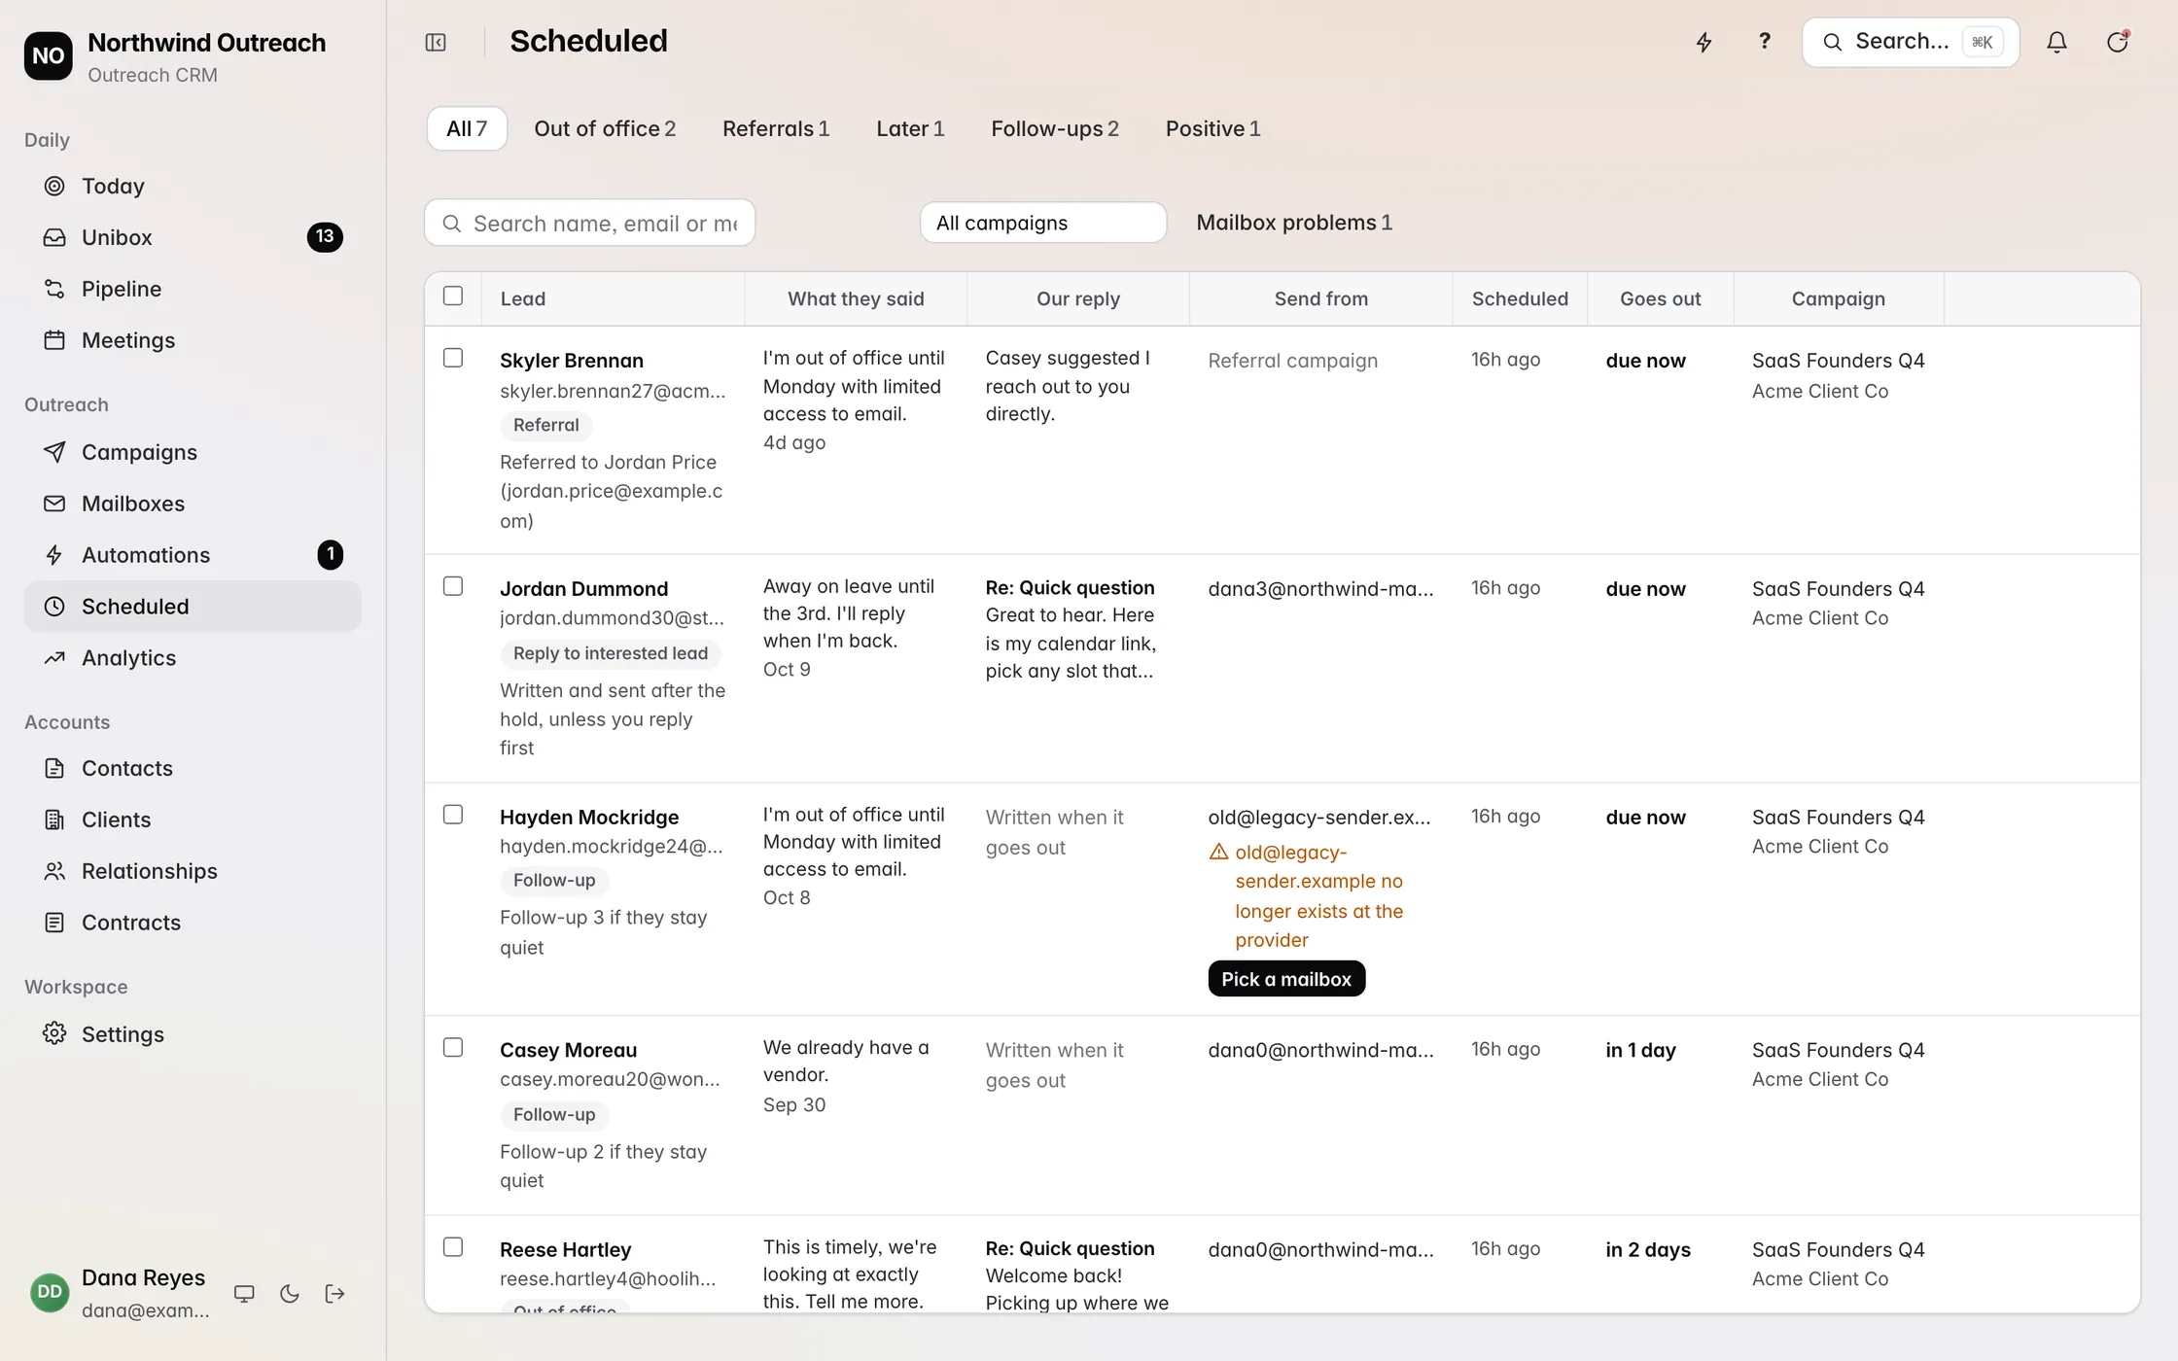2178x1361 pixels.
Task: Select Reese Hartley's row checkbox
Action: [453, 1247]
